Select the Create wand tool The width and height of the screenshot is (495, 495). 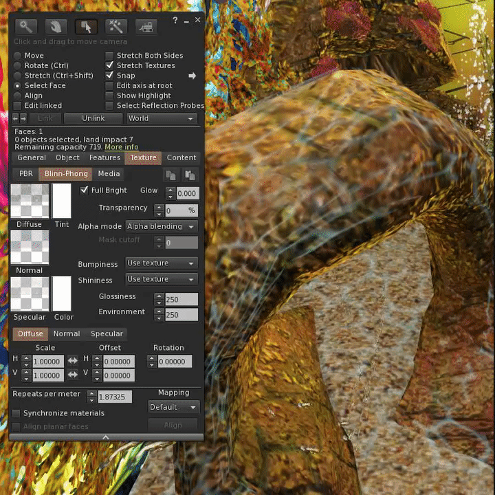tap(116, 27)
